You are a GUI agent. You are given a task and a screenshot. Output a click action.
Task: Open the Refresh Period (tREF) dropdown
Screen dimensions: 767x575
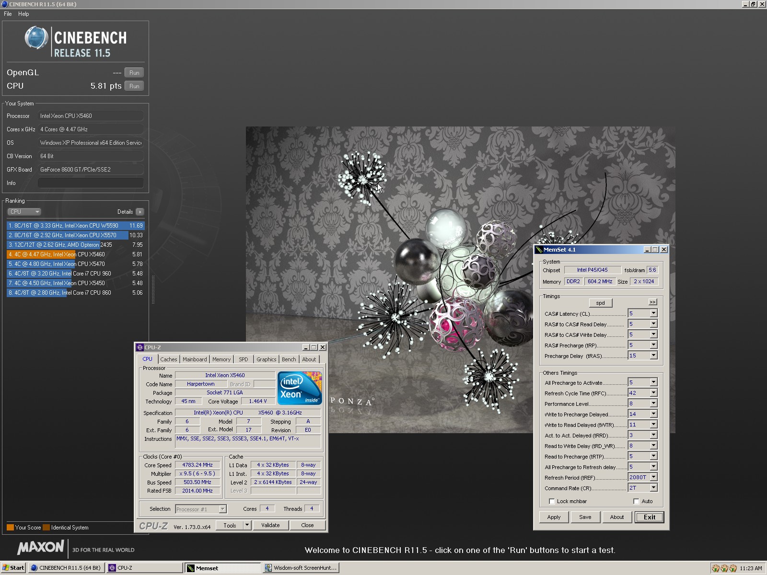(x=653, y=477)
